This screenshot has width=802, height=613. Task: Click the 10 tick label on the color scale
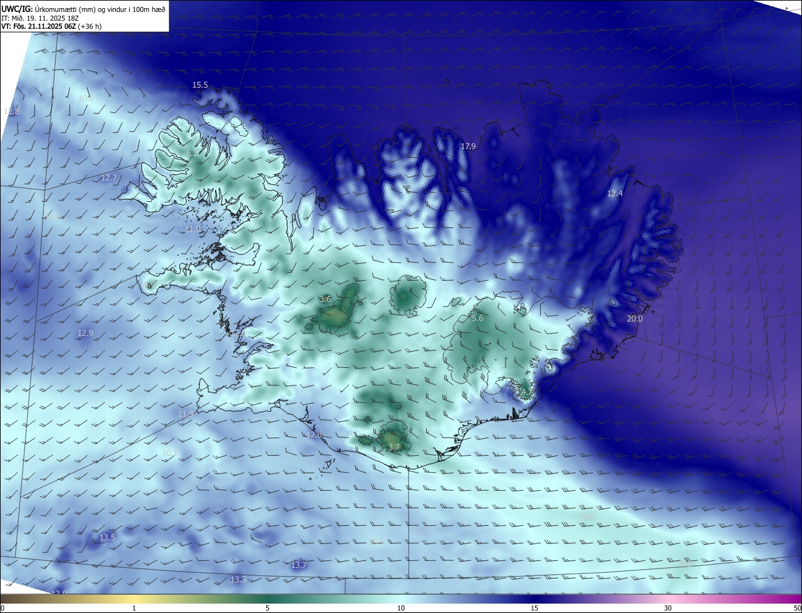[x=401, y=608]
